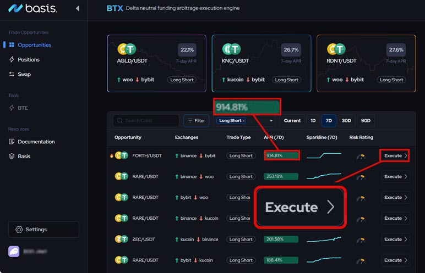
Task: Click the Settings gear icon
Action: pyautogui.click(x=19, y=230)
